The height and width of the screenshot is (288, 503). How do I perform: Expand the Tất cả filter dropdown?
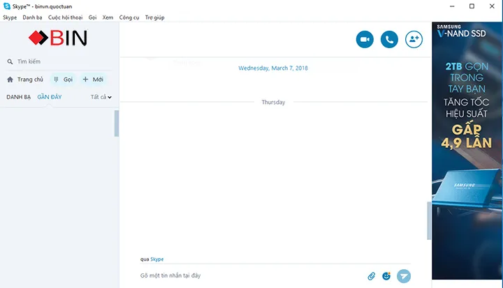pyautogui.click(x=101, y=97)
